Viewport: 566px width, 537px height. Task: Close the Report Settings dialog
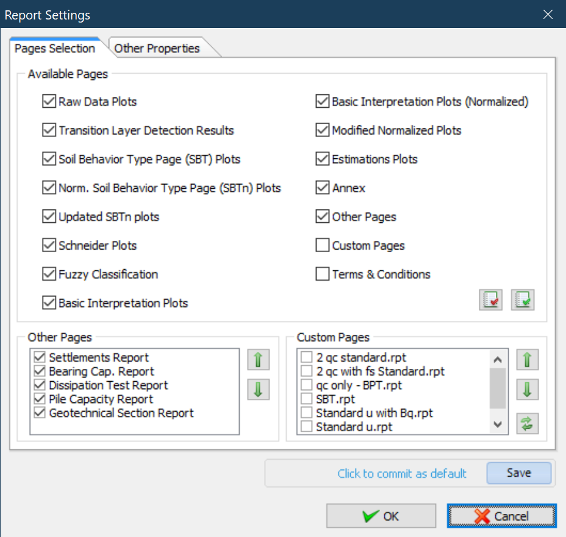(548, 14)
